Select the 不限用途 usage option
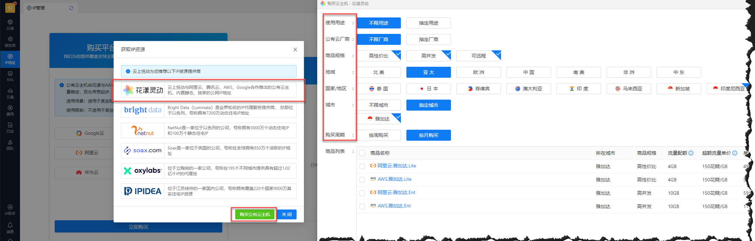Screen dimensions: 755x241 tap(379, 23)
